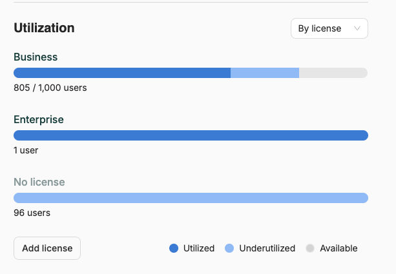This screenshot has width=396, height=274.
Task: Click the 96 users count text
Action: 32,213
